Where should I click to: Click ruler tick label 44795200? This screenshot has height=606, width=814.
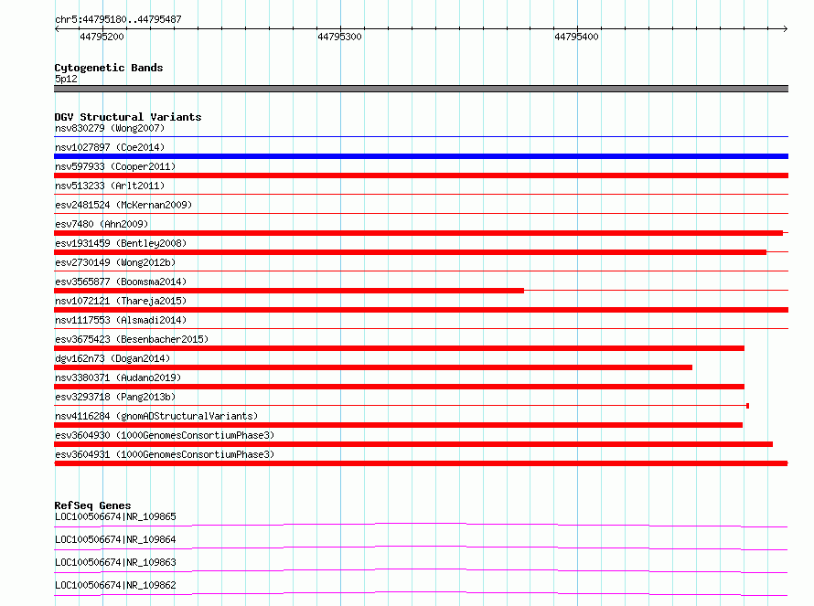click(x=102, y=37)
